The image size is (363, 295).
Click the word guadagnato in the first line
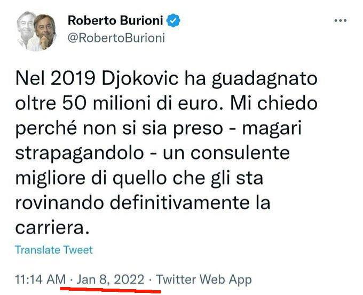[264, 80]
